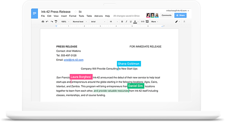
Task: Click the Ink-42 Press Release title field
Action: click(56, 12)
